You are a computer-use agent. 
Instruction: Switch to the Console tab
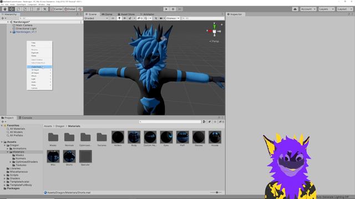[26, 118]
